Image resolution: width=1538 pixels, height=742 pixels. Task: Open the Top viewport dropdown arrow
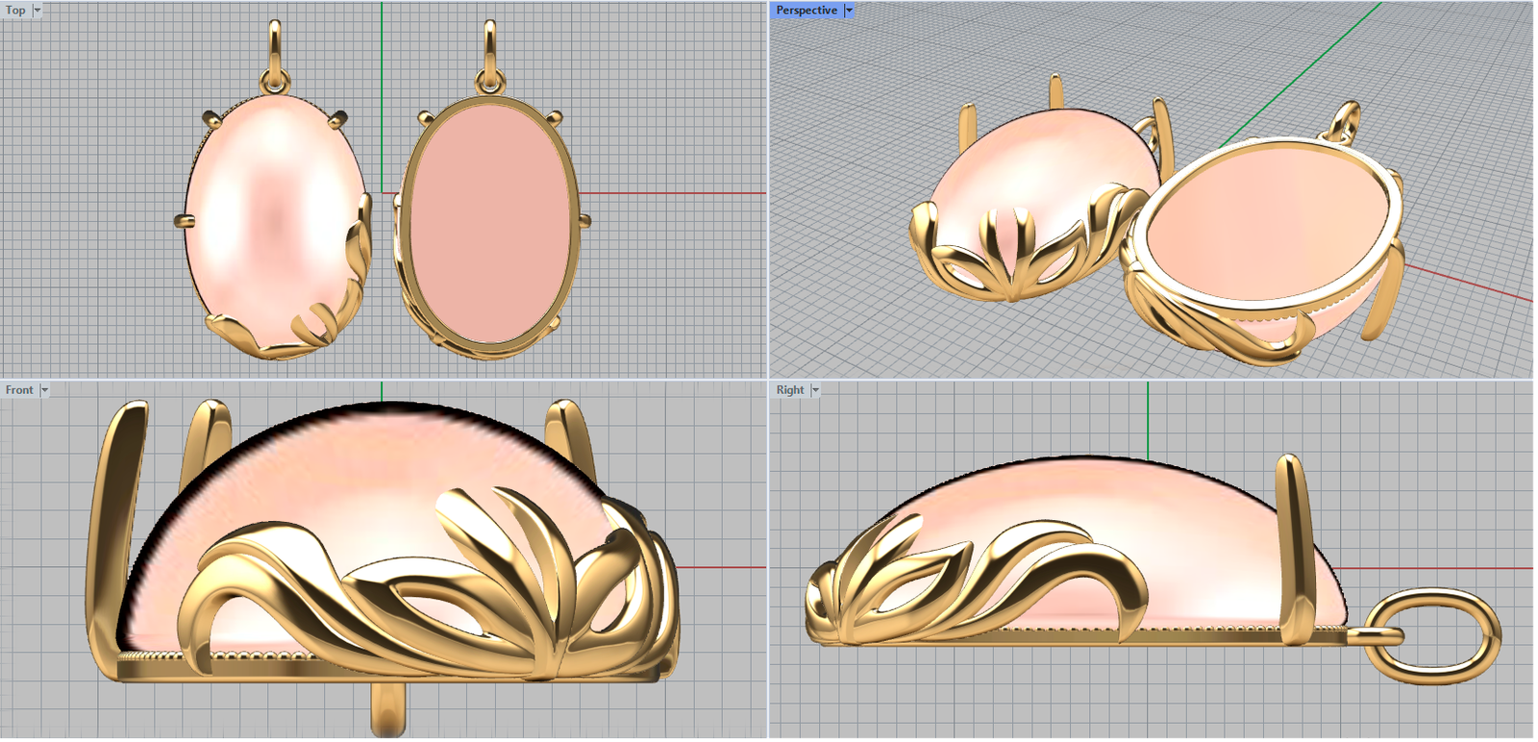click(37, 11)
